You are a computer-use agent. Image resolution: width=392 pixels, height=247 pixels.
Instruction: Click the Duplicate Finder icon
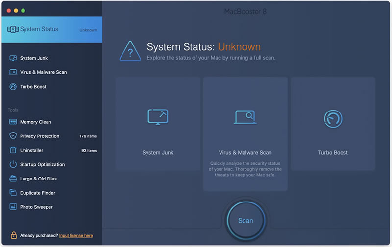coord(13,193)
